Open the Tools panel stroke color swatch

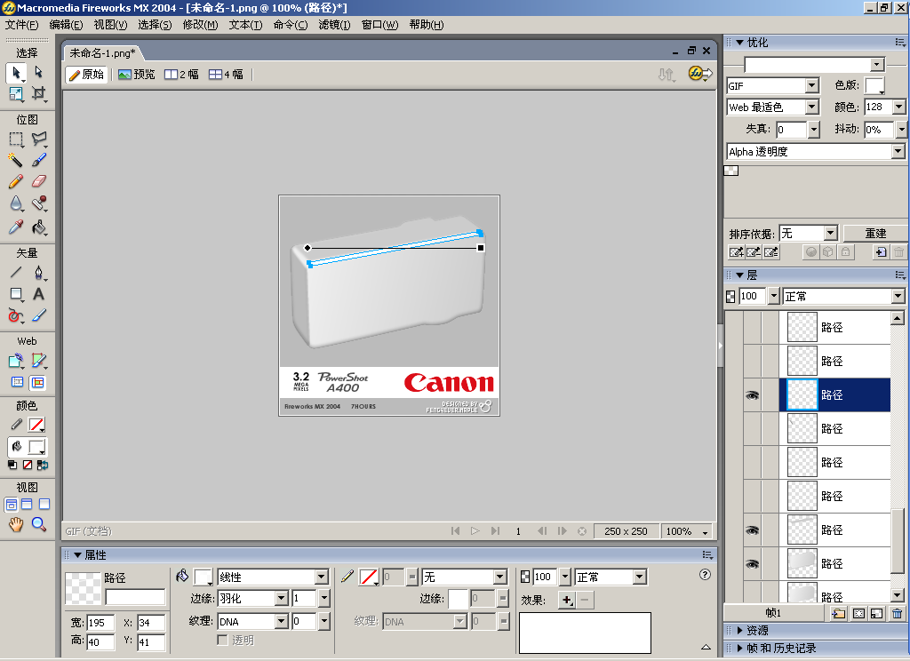[36, 425]
